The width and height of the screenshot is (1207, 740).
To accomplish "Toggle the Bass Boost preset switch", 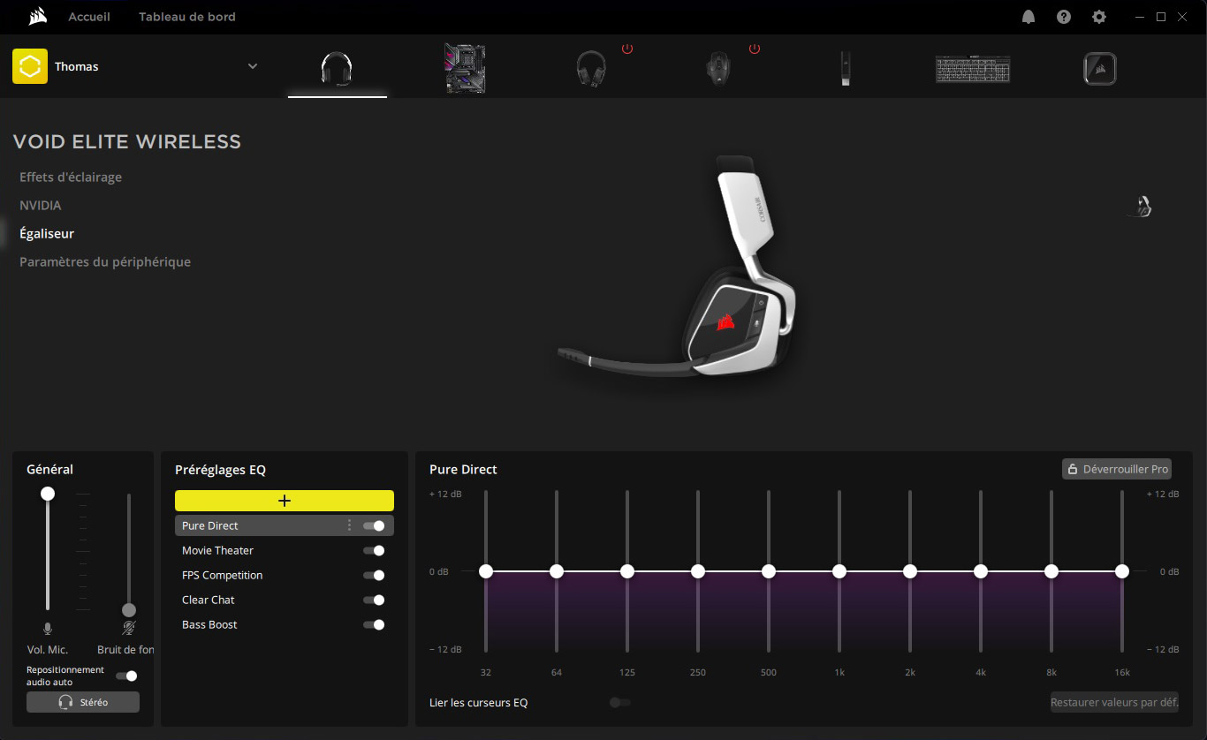I will (374, 624).
